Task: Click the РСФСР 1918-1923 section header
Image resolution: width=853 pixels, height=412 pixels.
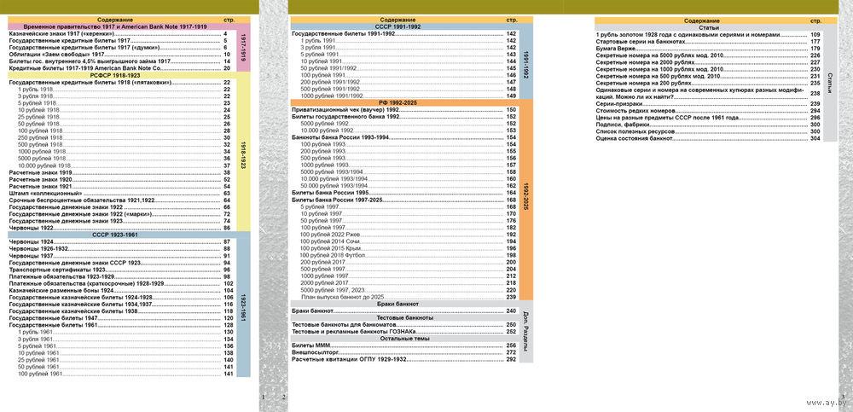Action: tap(120, 75)
